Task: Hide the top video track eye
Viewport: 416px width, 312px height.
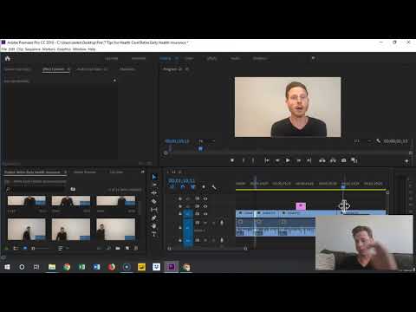Action: (x=205, y=198)
